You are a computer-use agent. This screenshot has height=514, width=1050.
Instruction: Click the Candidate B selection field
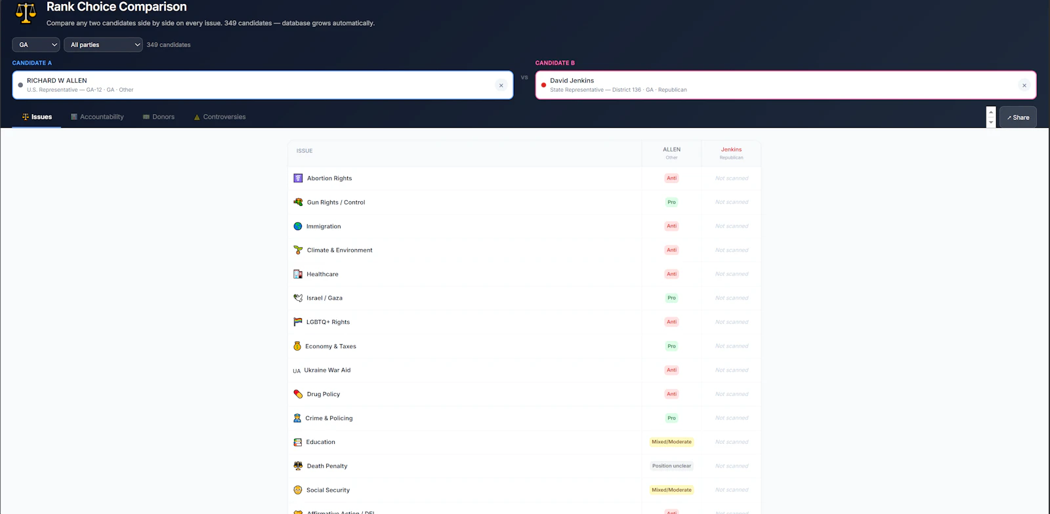pos(786,85)
